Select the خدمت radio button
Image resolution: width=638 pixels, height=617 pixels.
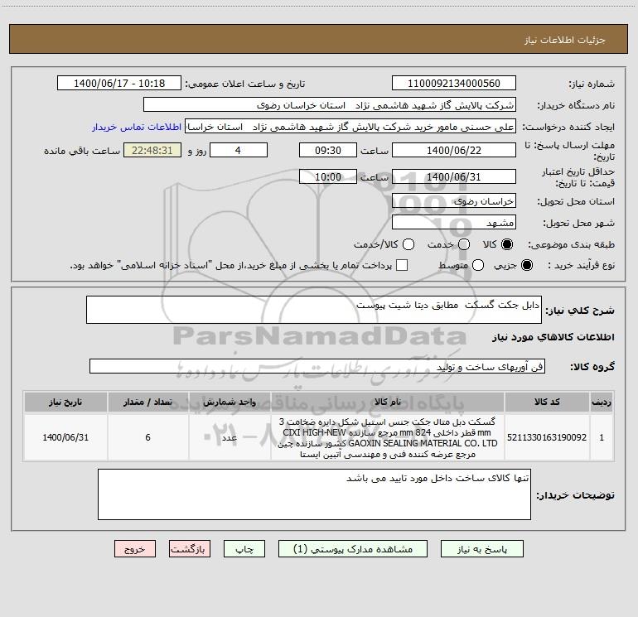[x=464, y=244]
